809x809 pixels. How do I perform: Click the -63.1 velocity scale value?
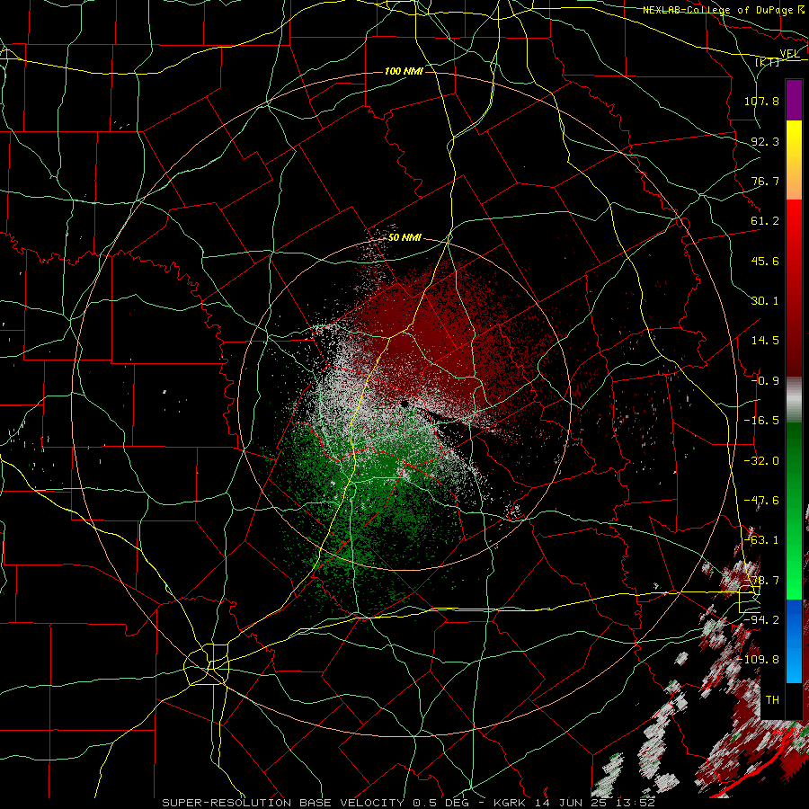click(761, 540)
